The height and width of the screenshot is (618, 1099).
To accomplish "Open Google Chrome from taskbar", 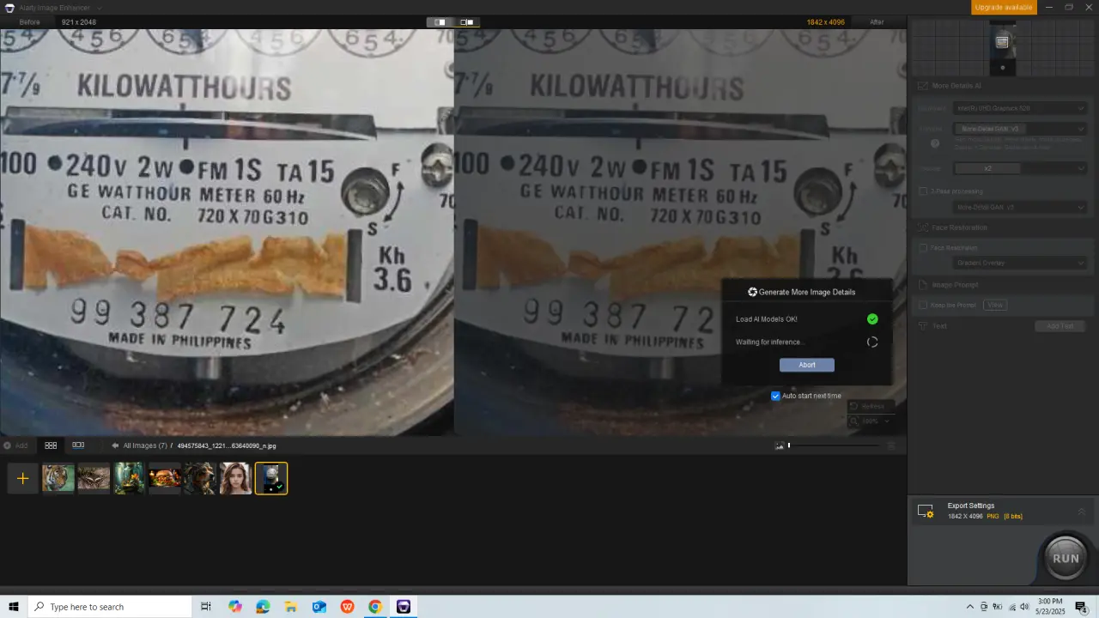I will click(375, 607).
